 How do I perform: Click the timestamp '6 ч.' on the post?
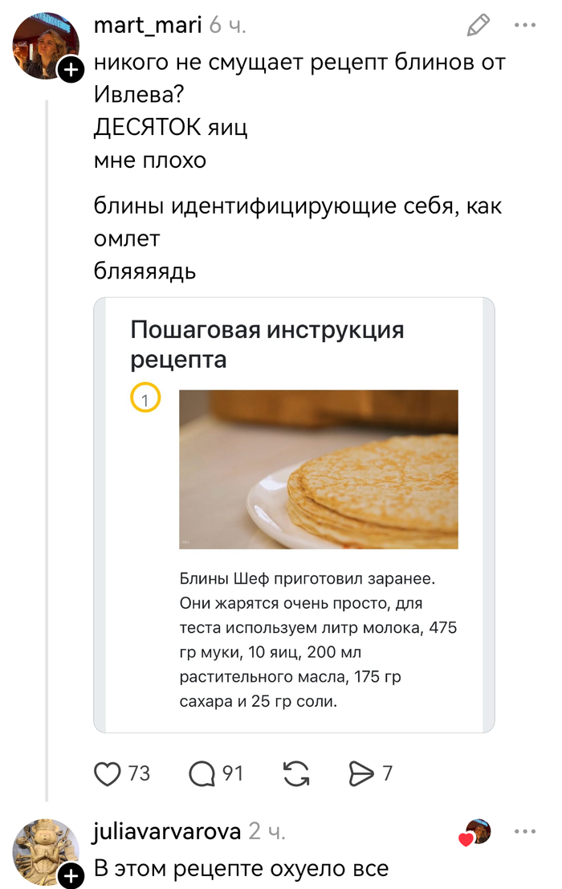pos(227,25)
